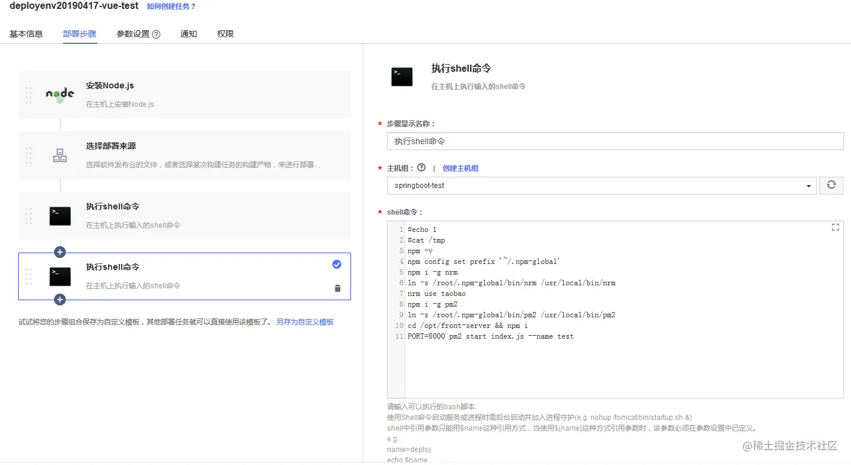Click the help icon beside 参数设置 tab

click(155, 34)
